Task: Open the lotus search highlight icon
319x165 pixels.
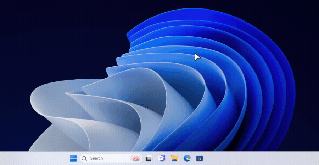Action: [136, 158]
